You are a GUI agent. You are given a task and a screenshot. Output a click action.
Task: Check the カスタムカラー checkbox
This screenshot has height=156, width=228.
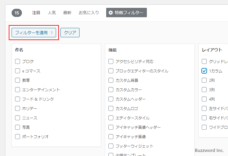point(111,90)
